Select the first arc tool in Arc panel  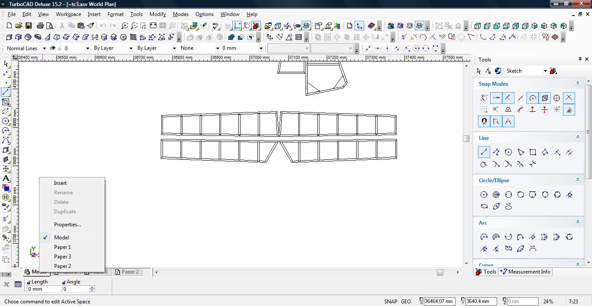point(484,237)
